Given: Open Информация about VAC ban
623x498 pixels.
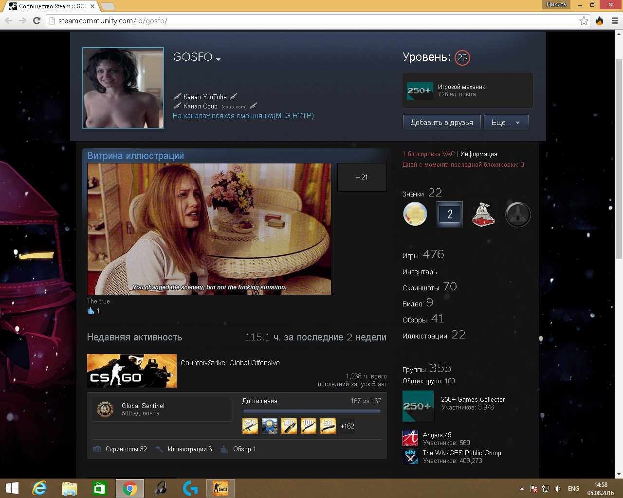Looking at the screenshot, I should [479, 154].
